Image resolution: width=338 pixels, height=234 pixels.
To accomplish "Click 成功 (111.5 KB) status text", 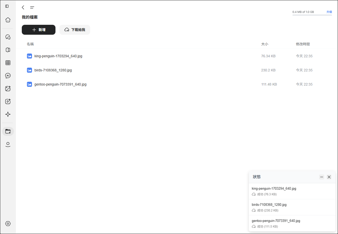I will point(267,227).
